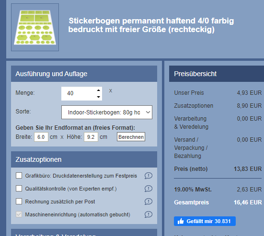Click the chevron arrow of Sorte dropdown
Viewport: 264px width, 236px height.
tap(148, 112)
